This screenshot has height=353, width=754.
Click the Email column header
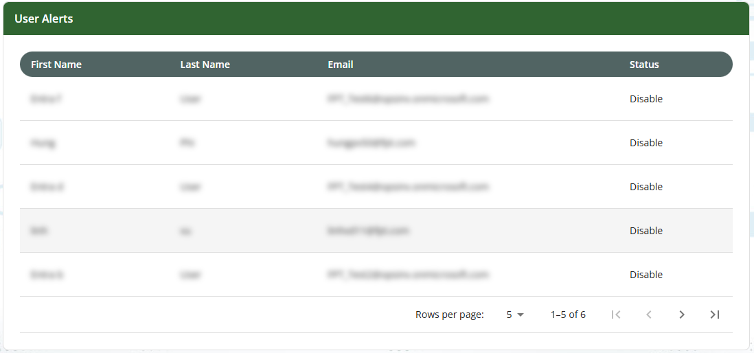point(341,65)
